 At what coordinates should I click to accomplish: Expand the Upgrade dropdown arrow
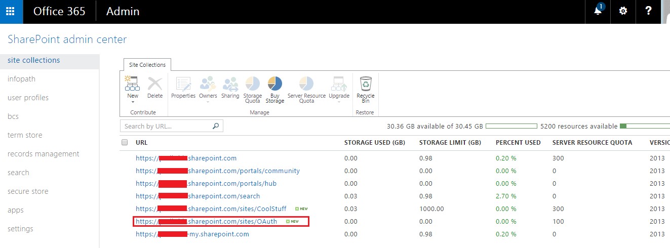coord(339,102)
